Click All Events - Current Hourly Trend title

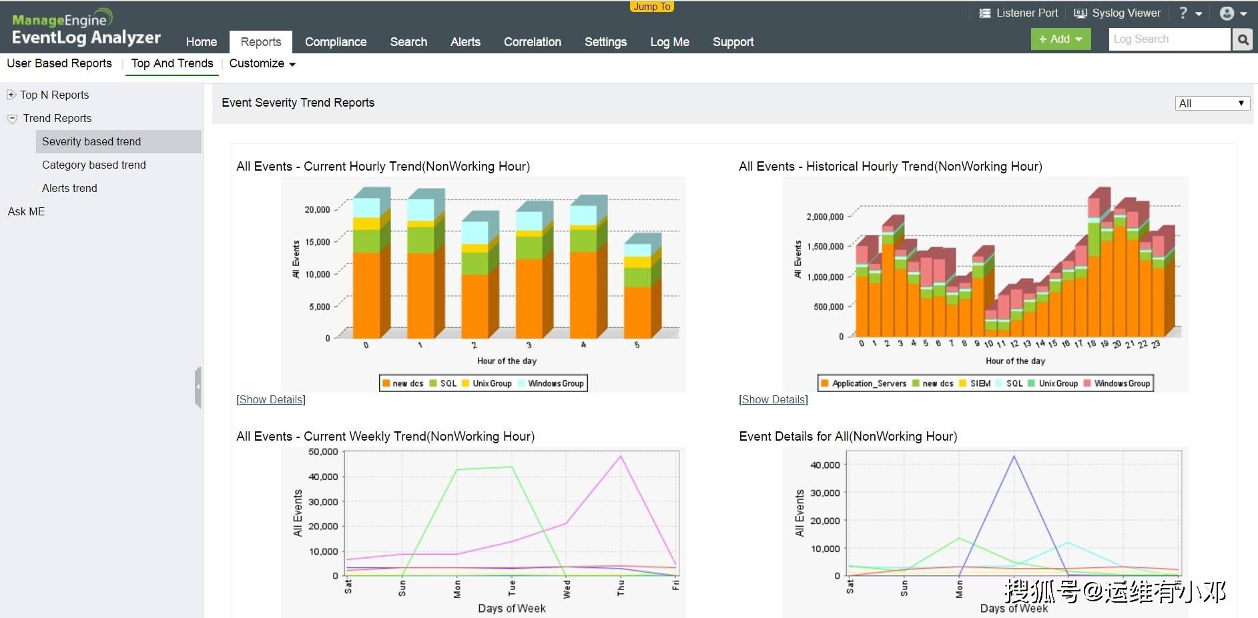(x=383, y=167)
